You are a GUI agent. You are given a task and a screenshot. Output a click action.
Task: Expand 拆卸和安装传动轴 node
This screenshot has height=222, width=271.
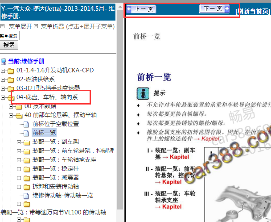click(19, 187)
